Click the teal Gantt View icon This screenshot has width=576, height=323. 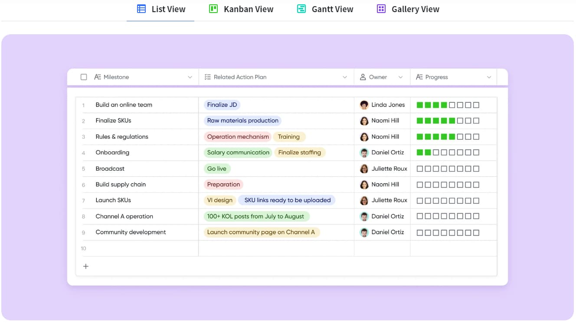pyautogui.click(x=301, y=9)
